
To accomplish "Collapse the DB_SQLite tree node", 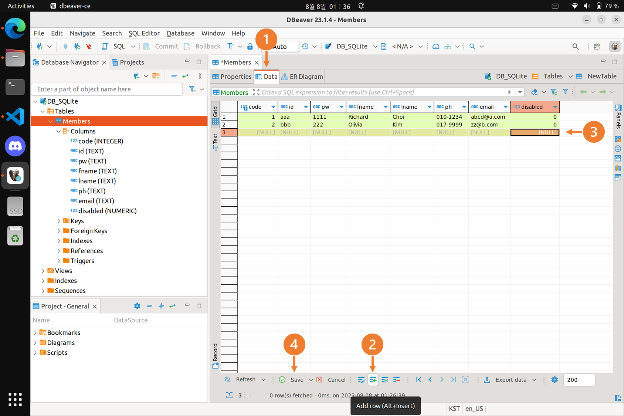I will (x=35, y=101).
